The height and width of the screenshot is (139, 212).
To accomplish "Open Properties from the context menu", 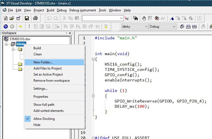I will [54, 97].
